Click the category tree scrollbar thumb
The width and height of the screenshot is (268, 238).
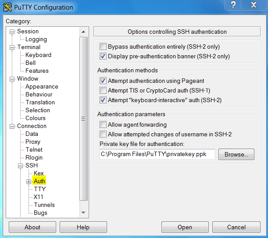point(83,119)
